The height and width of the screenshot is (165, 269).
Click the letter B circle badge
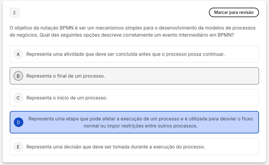[18, 76]
